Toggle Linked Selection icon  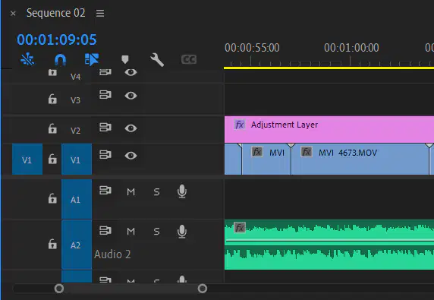coord(92,59)
